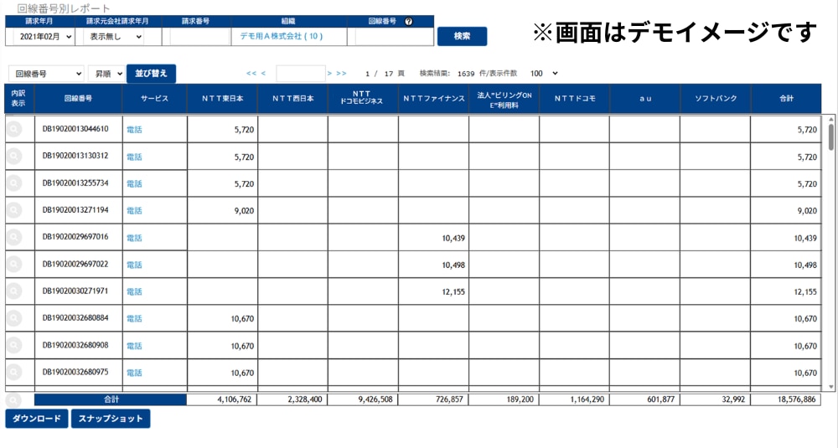Click grand total 18,576,886 cell
This screenshot has width=838, height=448.
pos(786,399)
